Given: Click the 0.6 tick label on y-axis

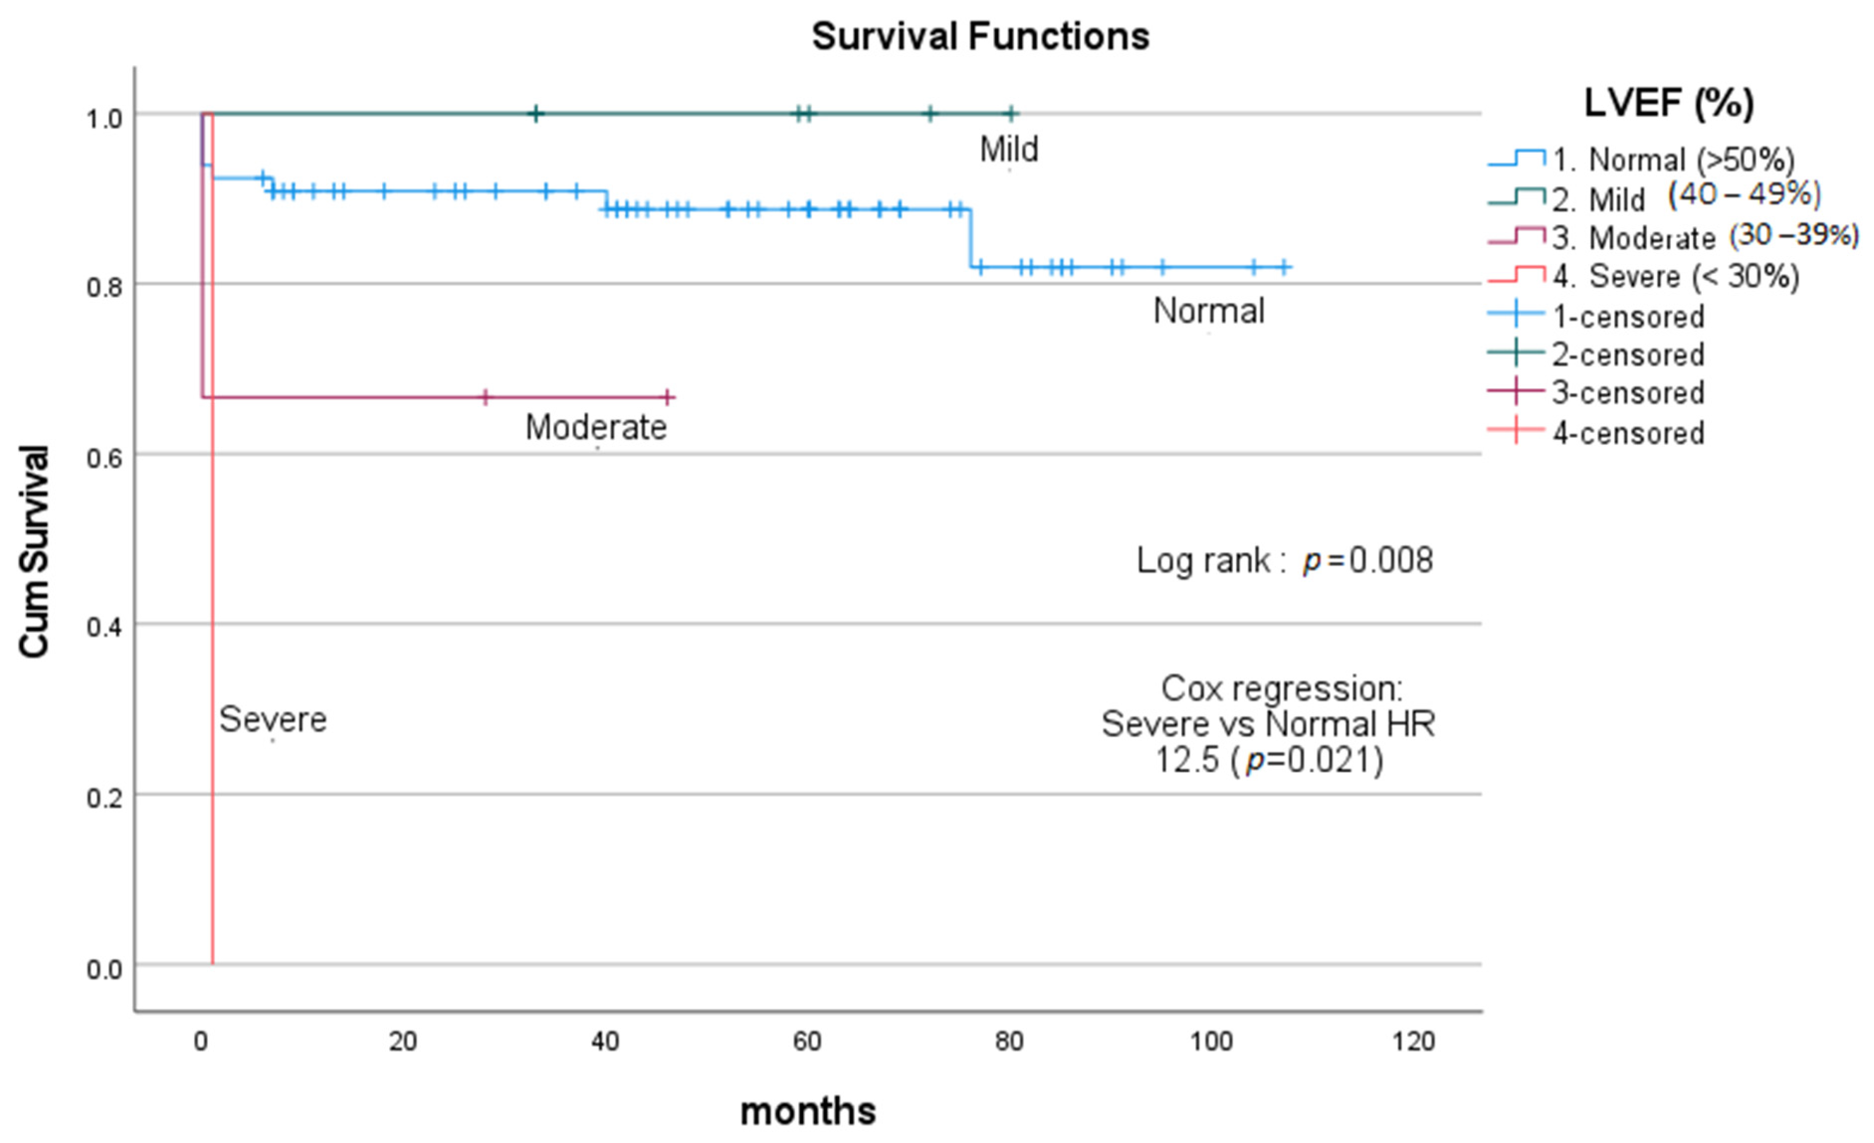Looking at the screenshot, I should 104,458.
